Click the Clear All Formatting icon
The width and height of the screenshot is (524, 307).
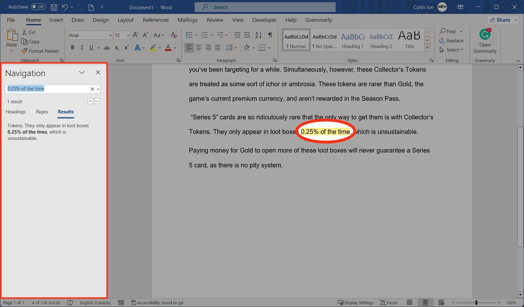coord(173,35)
